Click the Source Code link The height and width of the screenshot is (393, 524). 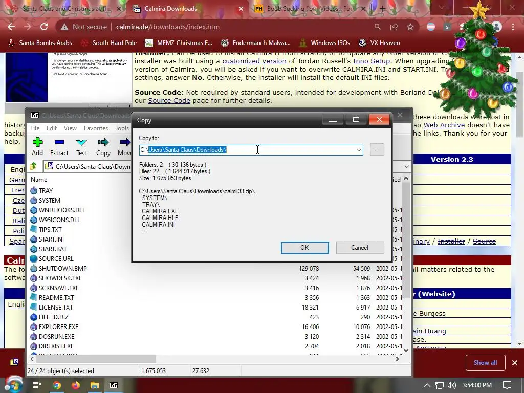pyautogui.click(x=169, y=101)
